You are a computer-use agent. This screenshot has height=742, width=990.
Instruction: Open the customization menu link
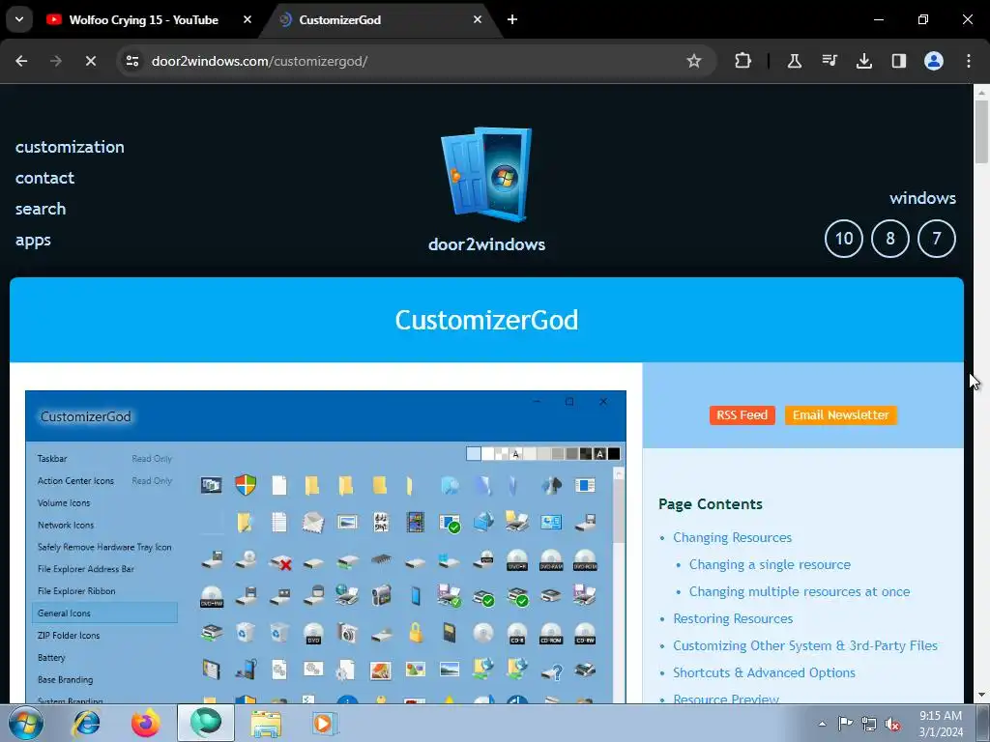tap(70, 147)
